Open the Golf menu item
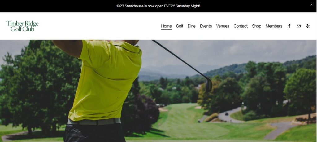Image resolution: width=317 pixels, height=142 pixels. point(180,26)
